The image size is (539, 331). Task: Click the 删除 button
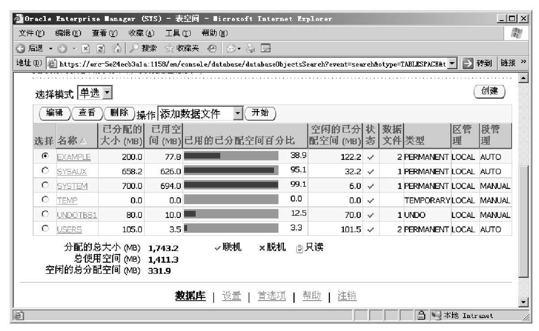(x=120, y=113)
